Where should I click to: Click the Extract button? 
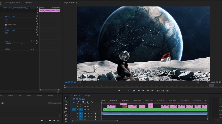tap(163, 91)
